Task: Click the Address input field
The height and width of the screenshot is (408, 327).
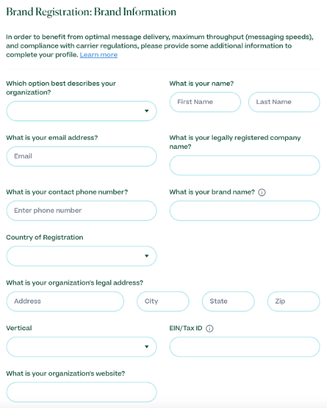Action: click(65, 302)
